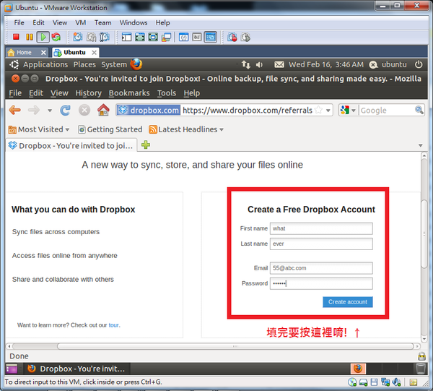The height and width of the screenshot is (391, 433).
Task: Enter Unity mode toolbar icon
Action: click(x=166, y=37)
